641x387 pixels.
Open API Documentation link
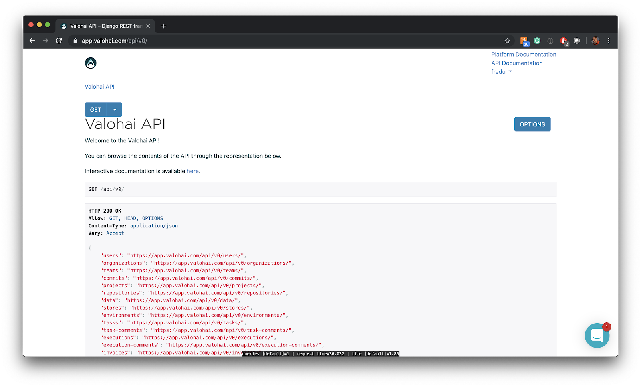click(x=517, y=63)
